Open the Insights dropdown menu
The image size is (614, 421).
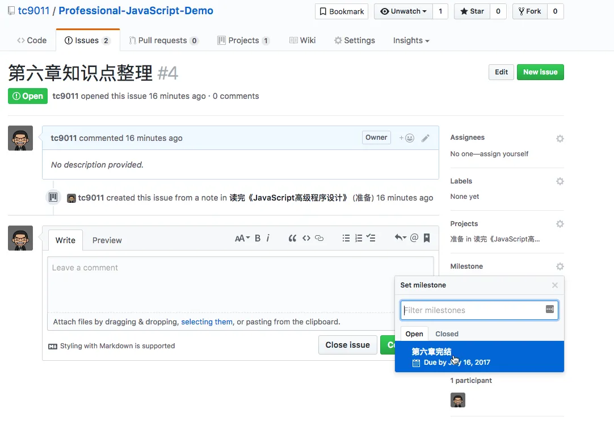[x=411, y=40]
